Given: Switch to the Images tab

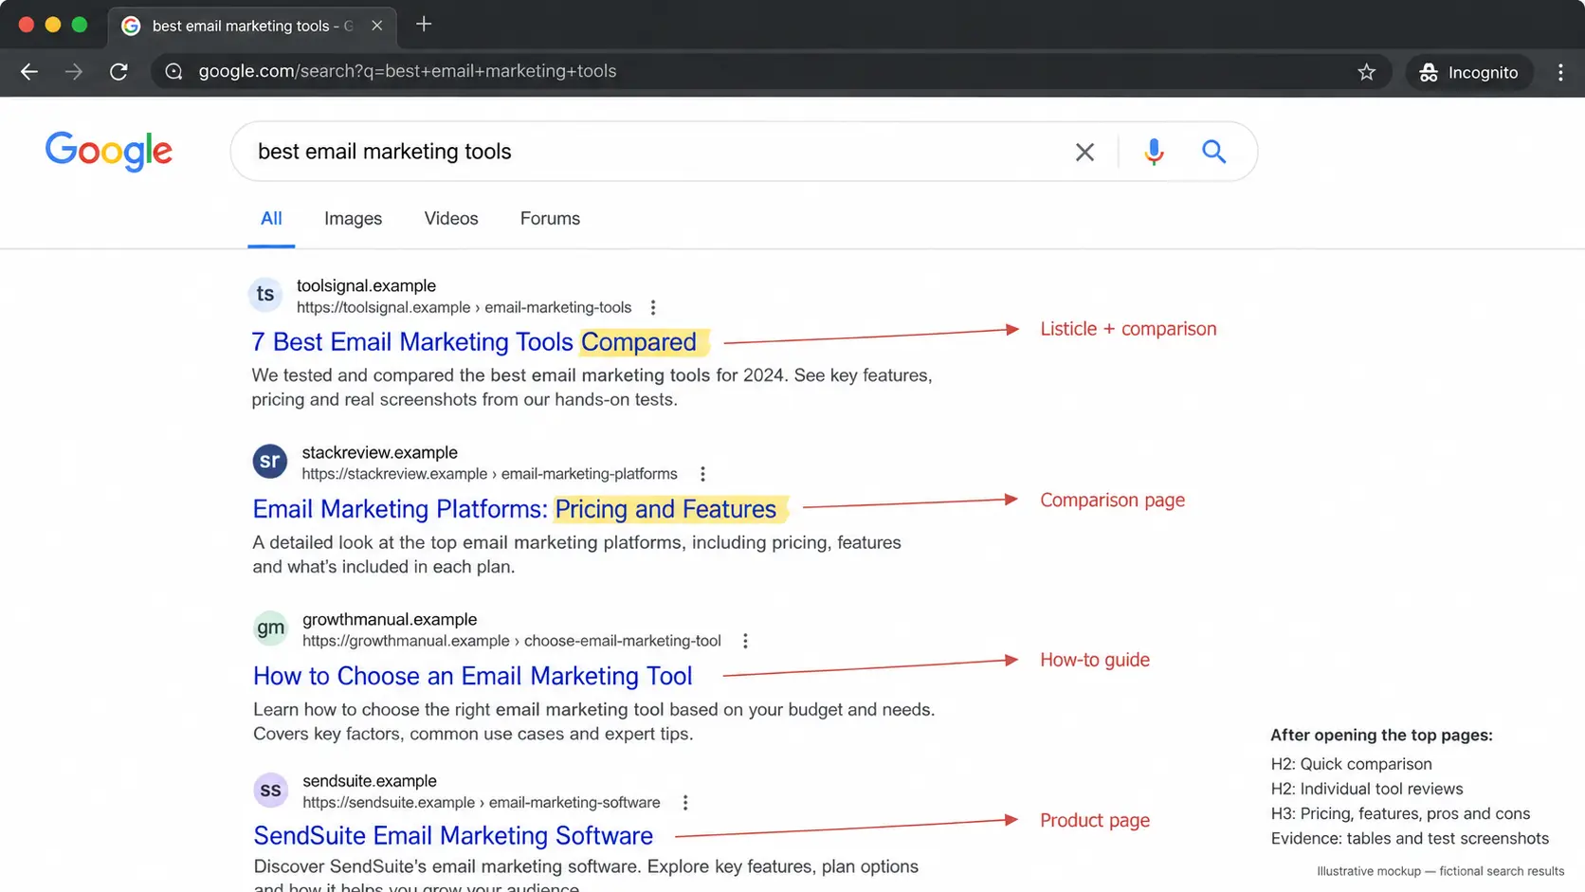Looking at the screenshot, I should pos(353,219).
